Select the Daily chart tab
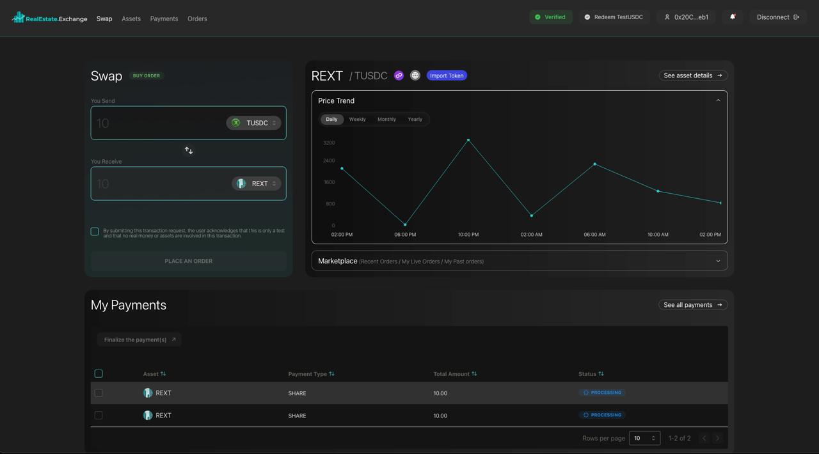Image resolution: width=819 pixels, height=454 pixels. [x=331, y=120]
